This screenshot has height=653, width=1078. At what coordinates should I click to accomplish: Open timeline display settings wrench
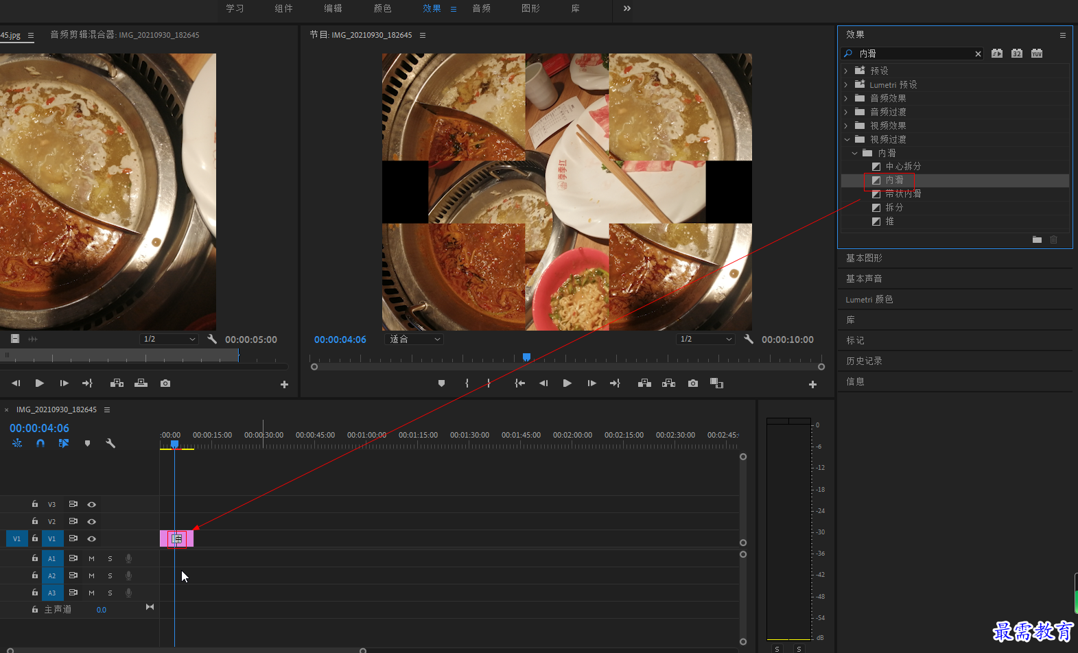click(x=110, y=443)
